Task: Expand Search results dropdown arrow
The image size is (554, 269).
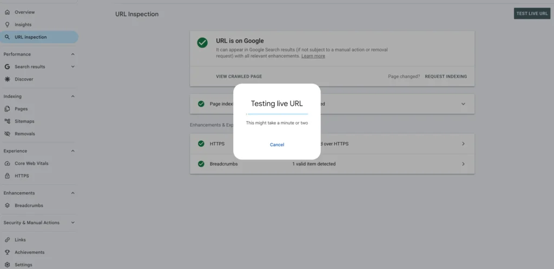Action: [x=73, y=66]
